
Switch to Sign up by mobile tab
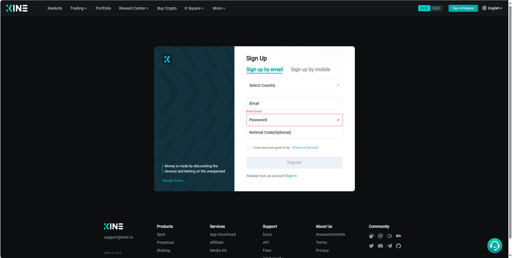[x=310, y=69]
